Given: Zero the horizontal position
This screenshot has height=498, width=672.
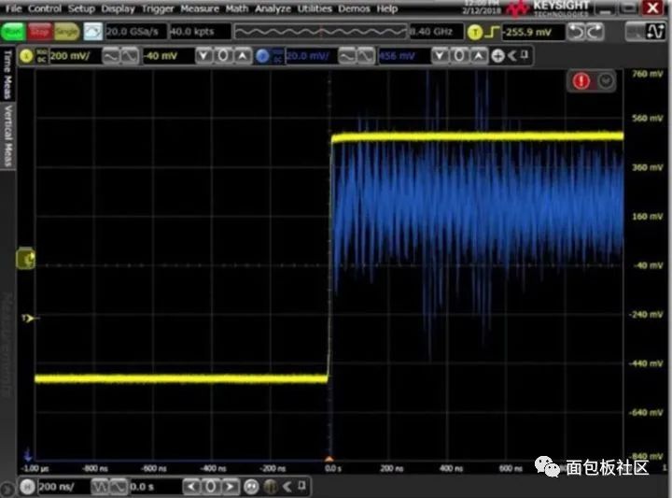Looking at the screenshot, I should [x=210, y=487].
